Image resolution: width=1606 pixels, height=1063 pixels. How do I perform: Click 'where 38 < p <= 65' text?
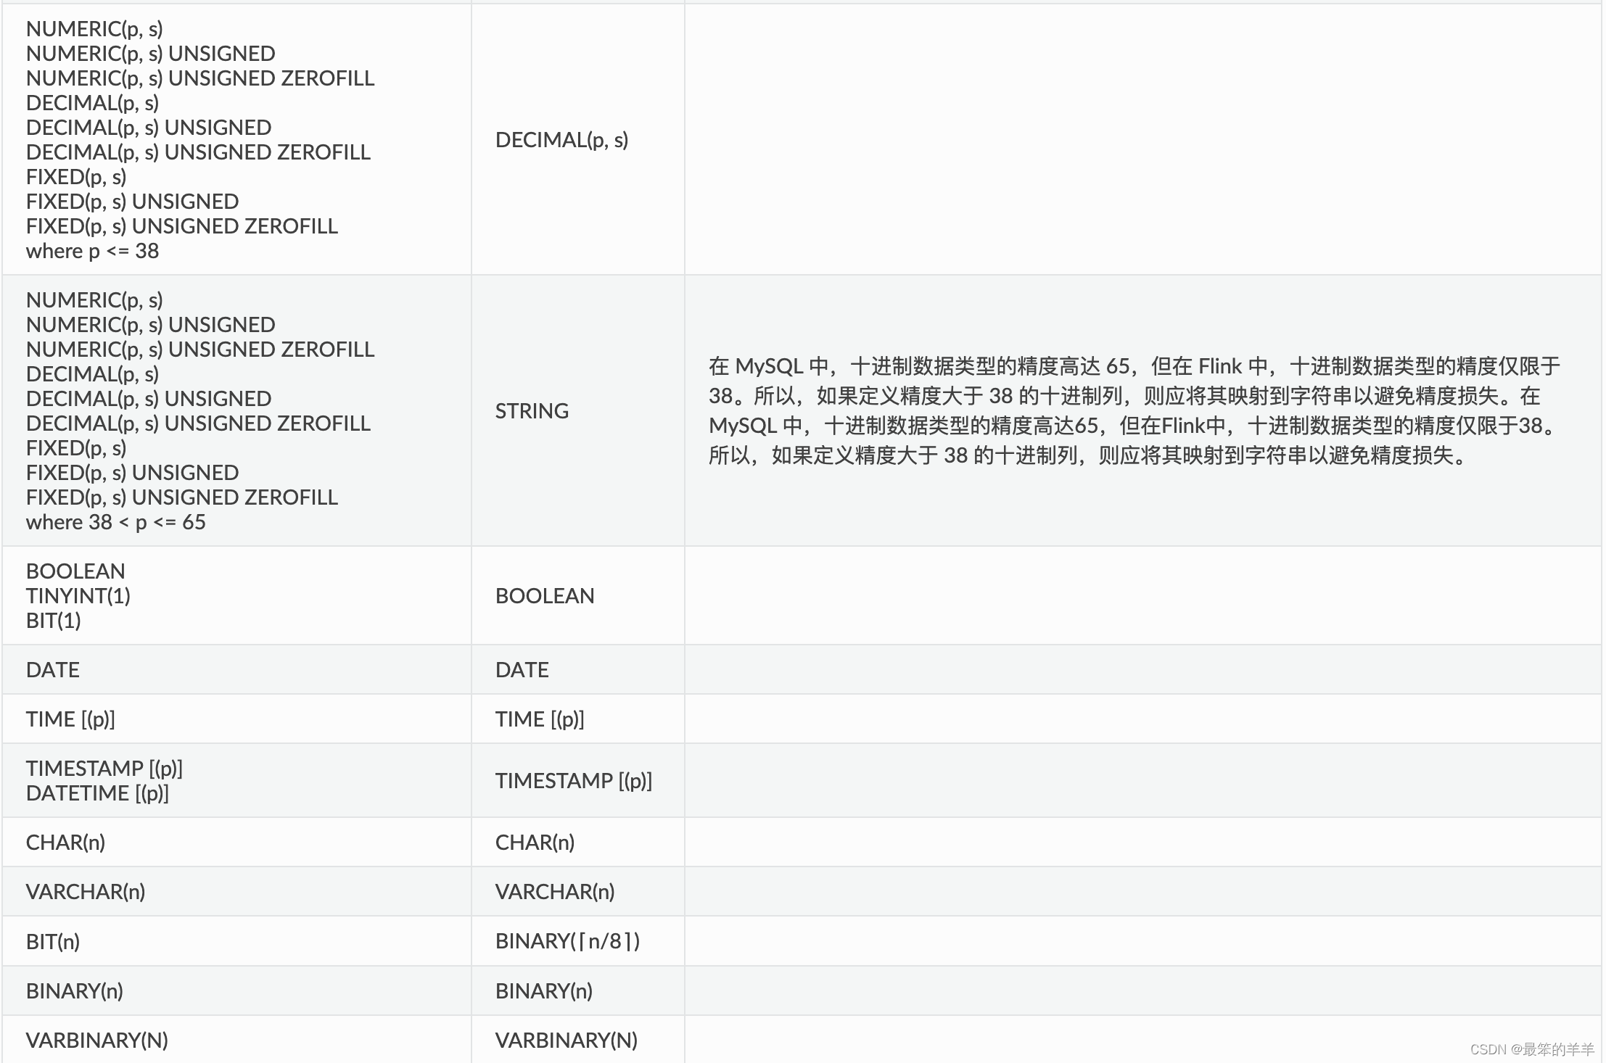pos(115,522)
